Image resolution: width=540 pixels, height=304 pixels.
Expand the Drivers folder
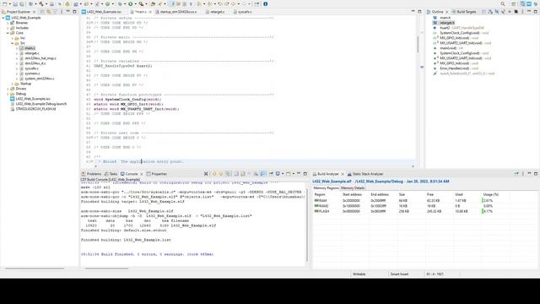[x=8, y=89]
